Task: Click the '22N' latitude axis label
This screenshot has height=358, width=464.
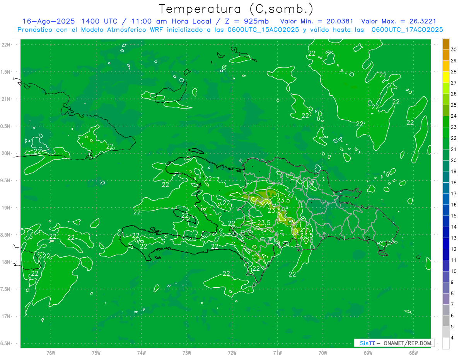Action: [x=6, y=45]
